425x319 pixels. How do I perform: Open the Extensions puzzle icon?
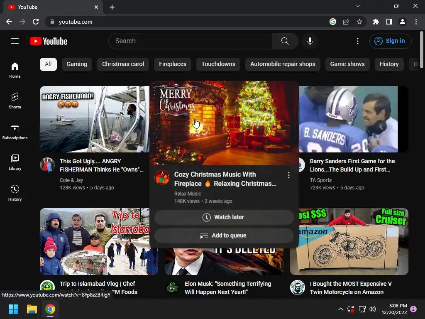376,22
